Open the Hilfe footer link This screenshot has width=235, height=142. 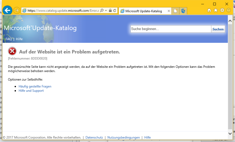pyautogui.click(x=148, y=137)
